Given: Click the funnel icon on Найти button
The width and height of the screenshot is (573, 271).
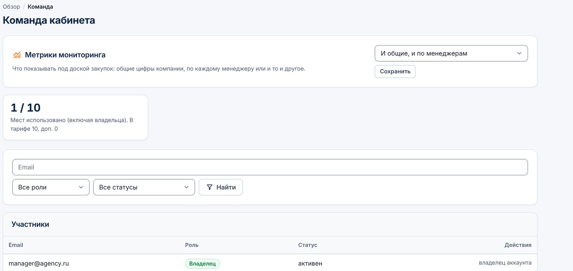Looking at the screenshot, I should click(210, 187).
